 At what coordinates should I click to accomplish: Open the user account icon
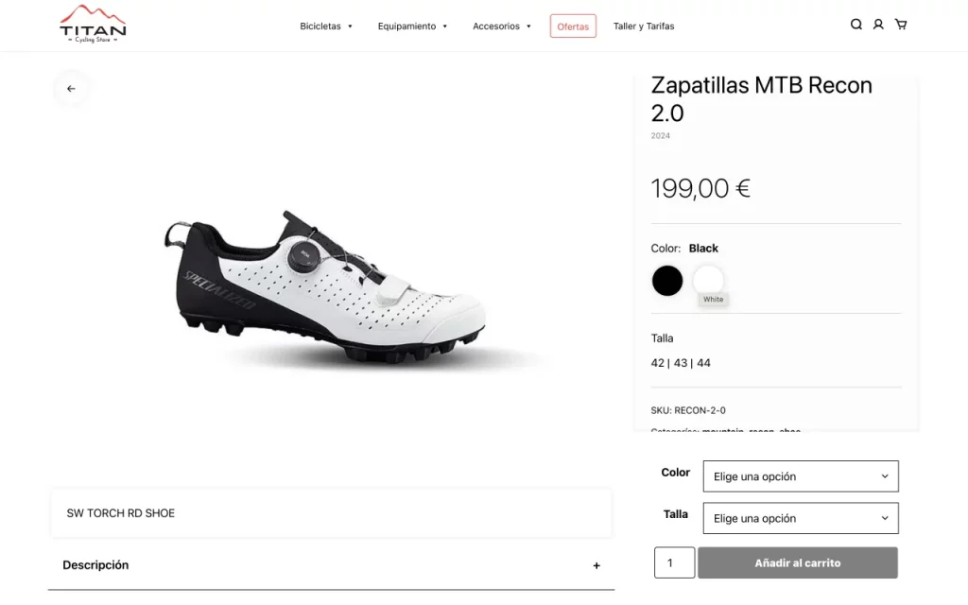(x=878, y=25)
